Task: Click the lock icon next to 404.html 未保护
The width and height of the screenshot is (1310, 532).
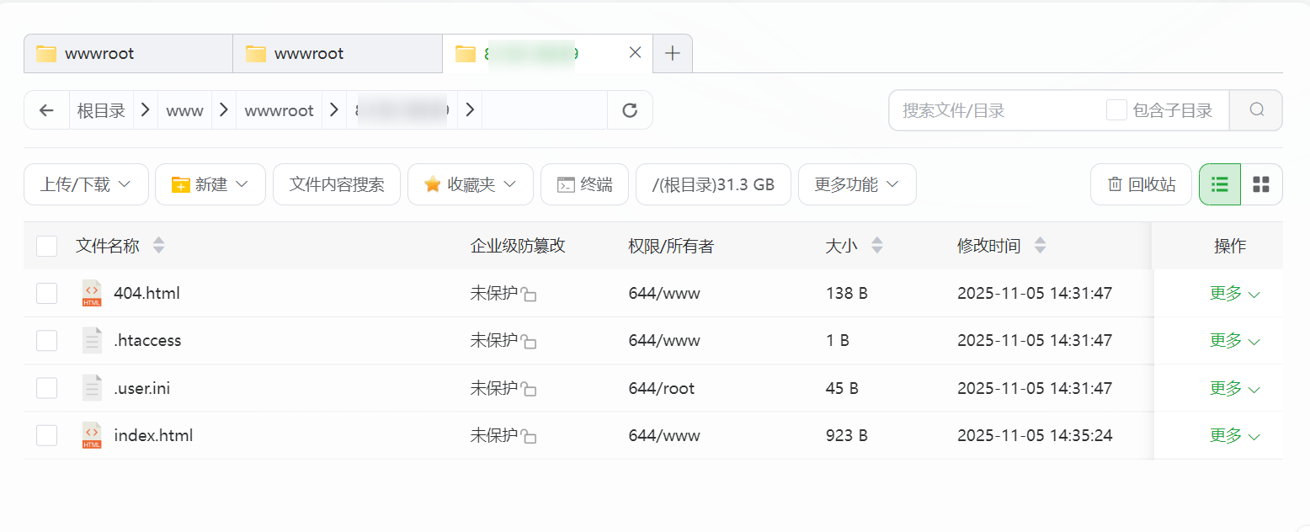Action: tap(530, 294)
